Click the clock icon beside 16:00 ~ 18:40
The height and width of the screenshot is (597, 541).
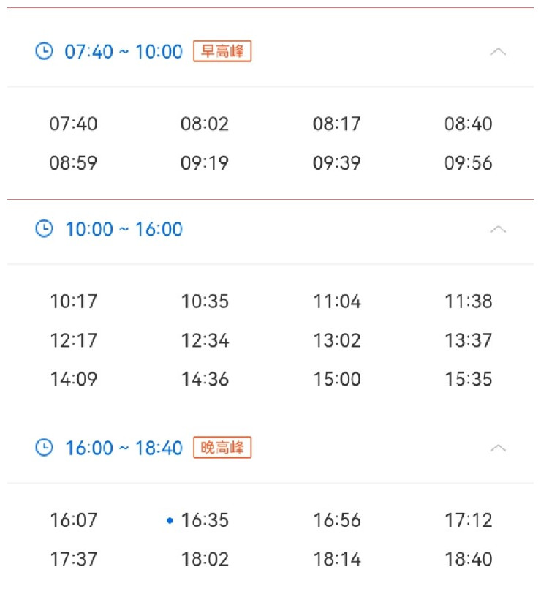click(45, 448)
